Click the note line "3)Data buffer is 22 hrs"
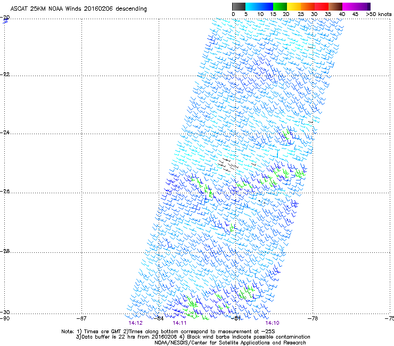This screenshot has height=346, width=394. pyautogui.click(x=193, y=337)
